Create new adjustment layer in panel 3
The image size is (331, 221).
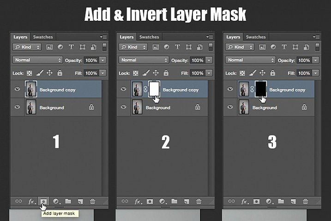pyautogui.click(x=268, y=202)
